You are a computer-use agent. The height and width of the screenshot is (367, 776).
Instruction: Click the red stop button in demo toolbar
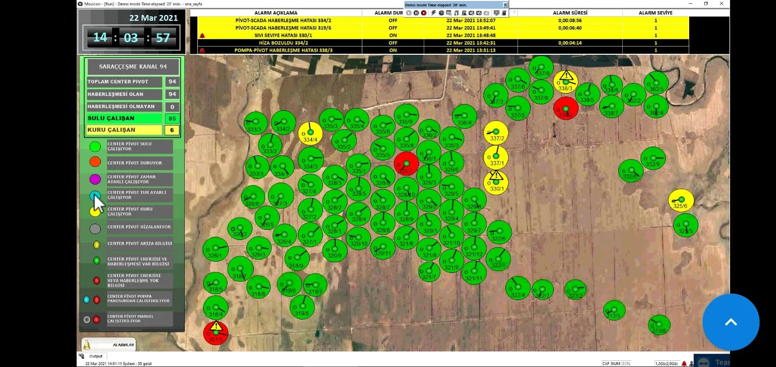tap(423, 13)
